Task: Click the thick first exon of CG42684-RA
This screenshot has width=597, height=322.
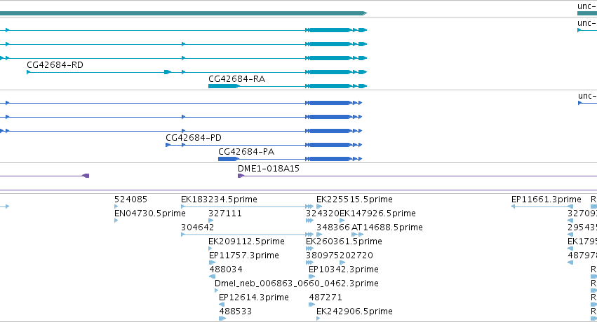Action: coord(224,86)
